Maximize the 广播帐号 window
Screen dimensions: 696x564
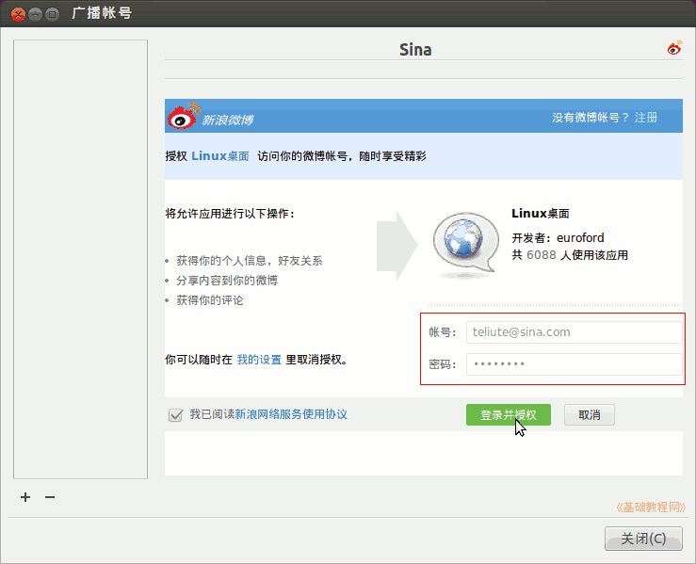tap(53, 14)
